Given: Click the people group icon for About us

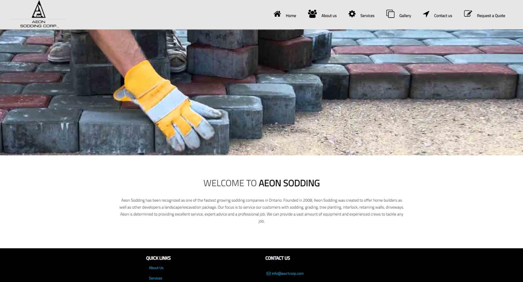Looking at the screenshot, I should [x=312, y=14].
